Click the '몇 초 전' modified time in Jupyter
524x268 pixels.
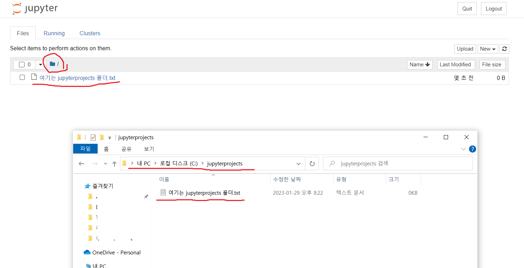[x=463, y=78]
